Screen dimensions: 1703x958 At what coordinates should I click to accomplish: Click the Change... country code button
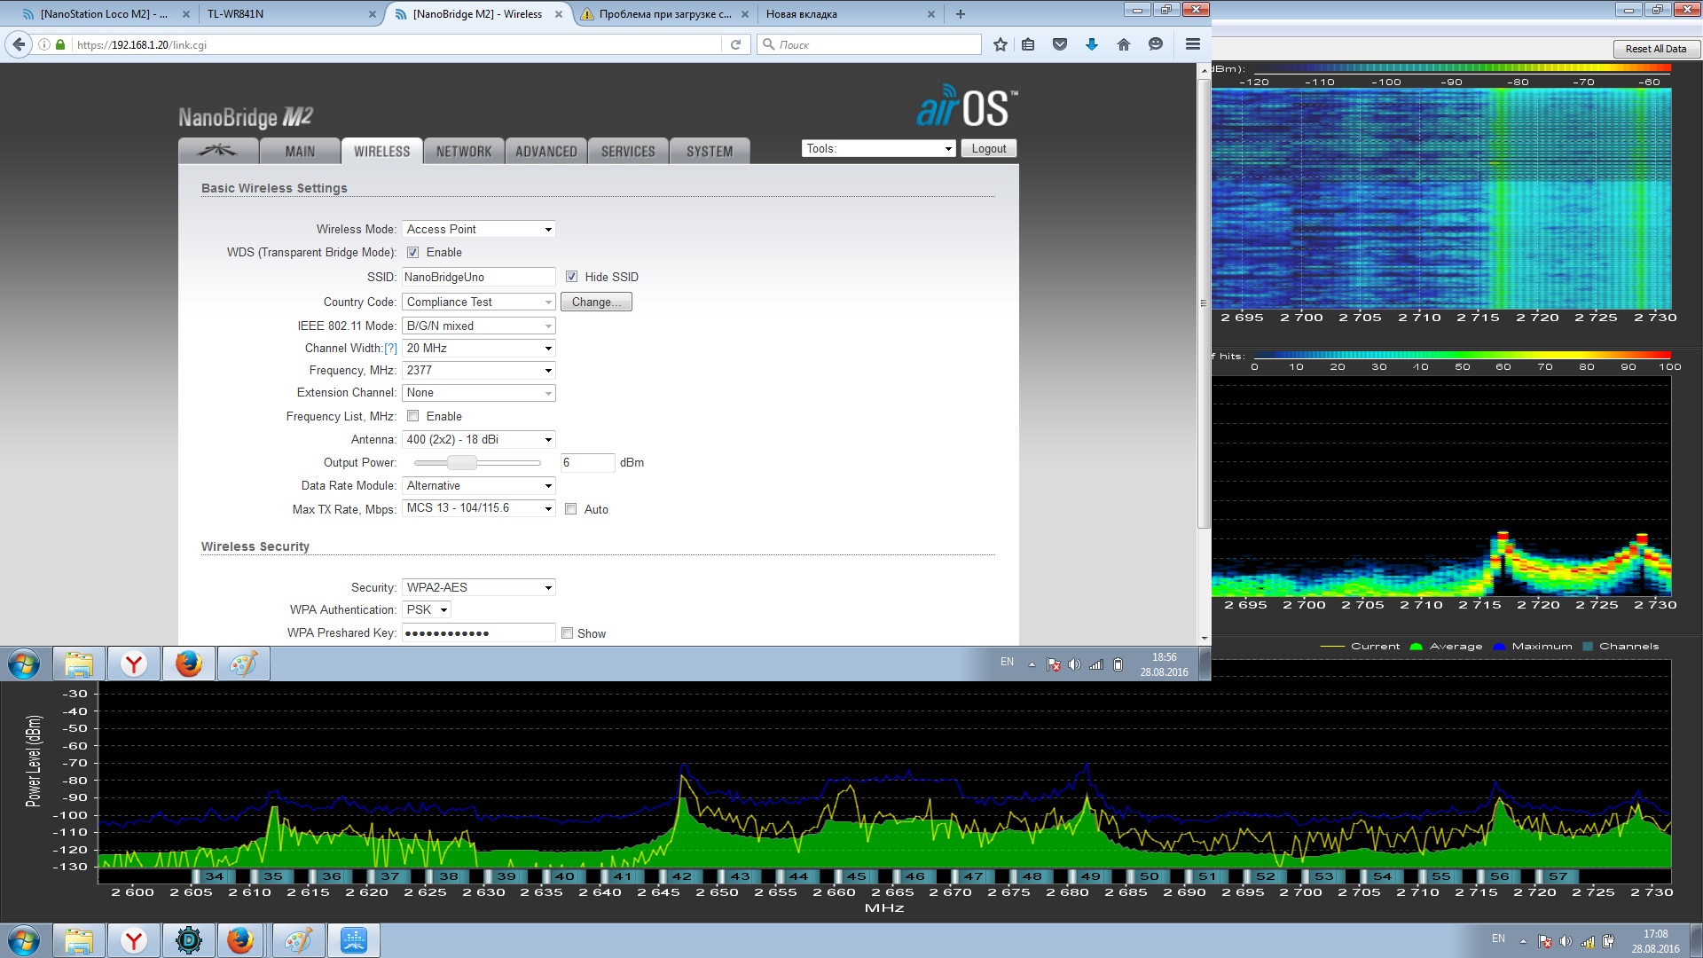(x=596, y=302)
